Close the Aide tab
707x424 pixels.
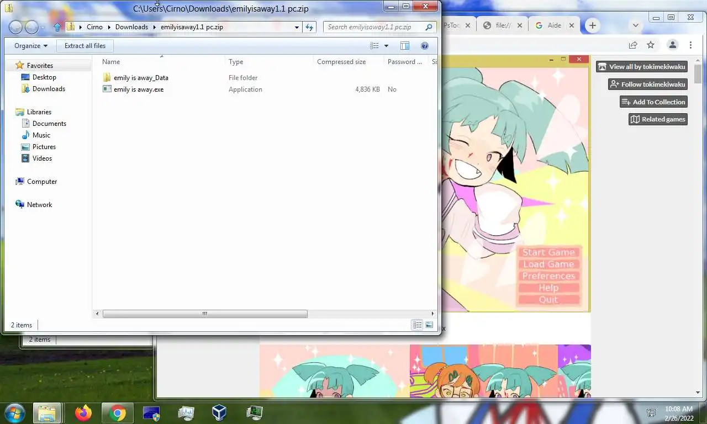[572, 25]
